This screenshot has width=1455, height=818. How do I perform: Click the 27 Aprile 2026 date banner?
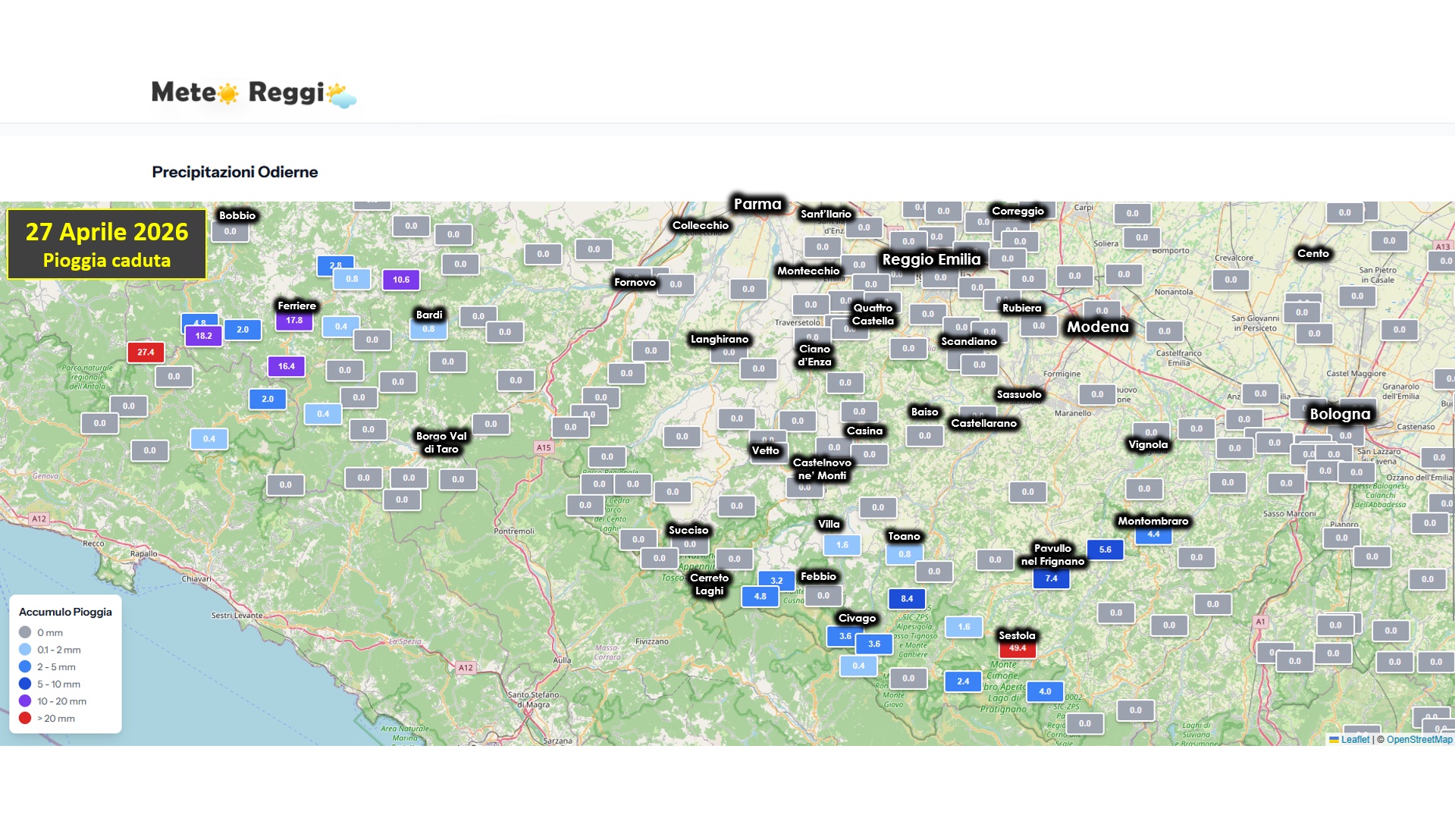coord(107,244)
